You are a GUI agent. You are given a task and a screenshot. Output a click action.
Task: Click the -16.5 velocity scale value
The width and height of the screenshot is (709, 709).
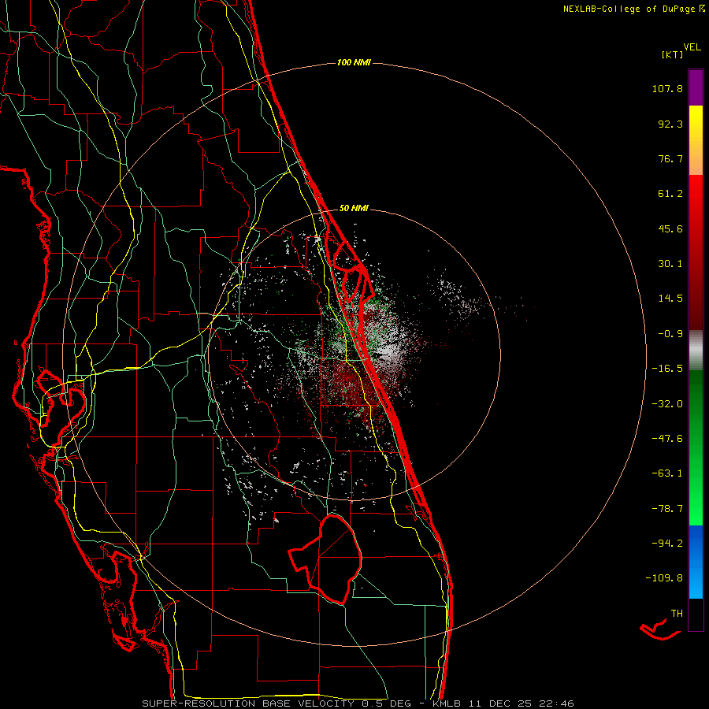pyautogui.click(x=667, y=369)
